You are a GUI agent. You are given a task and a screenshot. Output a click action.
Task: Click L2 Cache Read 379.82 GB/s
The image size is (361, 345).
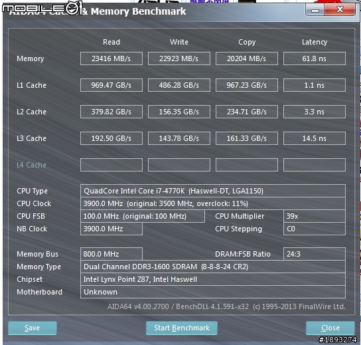(111, 112)
